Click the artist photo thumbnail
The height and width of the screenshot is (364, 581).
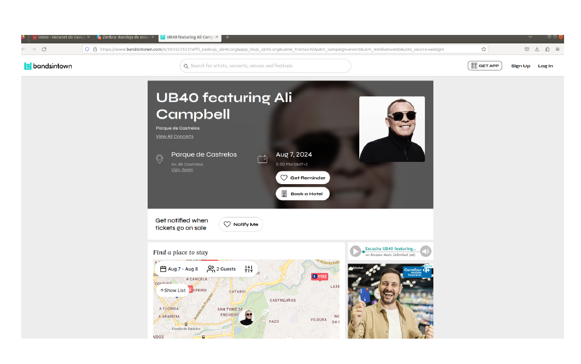click(x=392, y=129)
